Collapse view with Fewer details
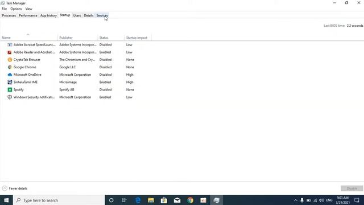Viewport: 364px width, 205px height. coord(15,188)
